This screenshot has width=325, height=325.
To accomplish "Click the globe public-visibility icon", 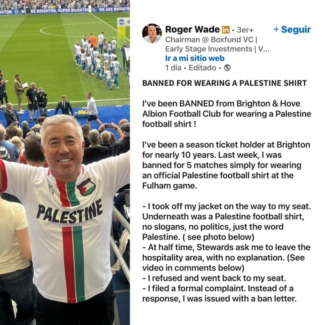I will 227,68.
